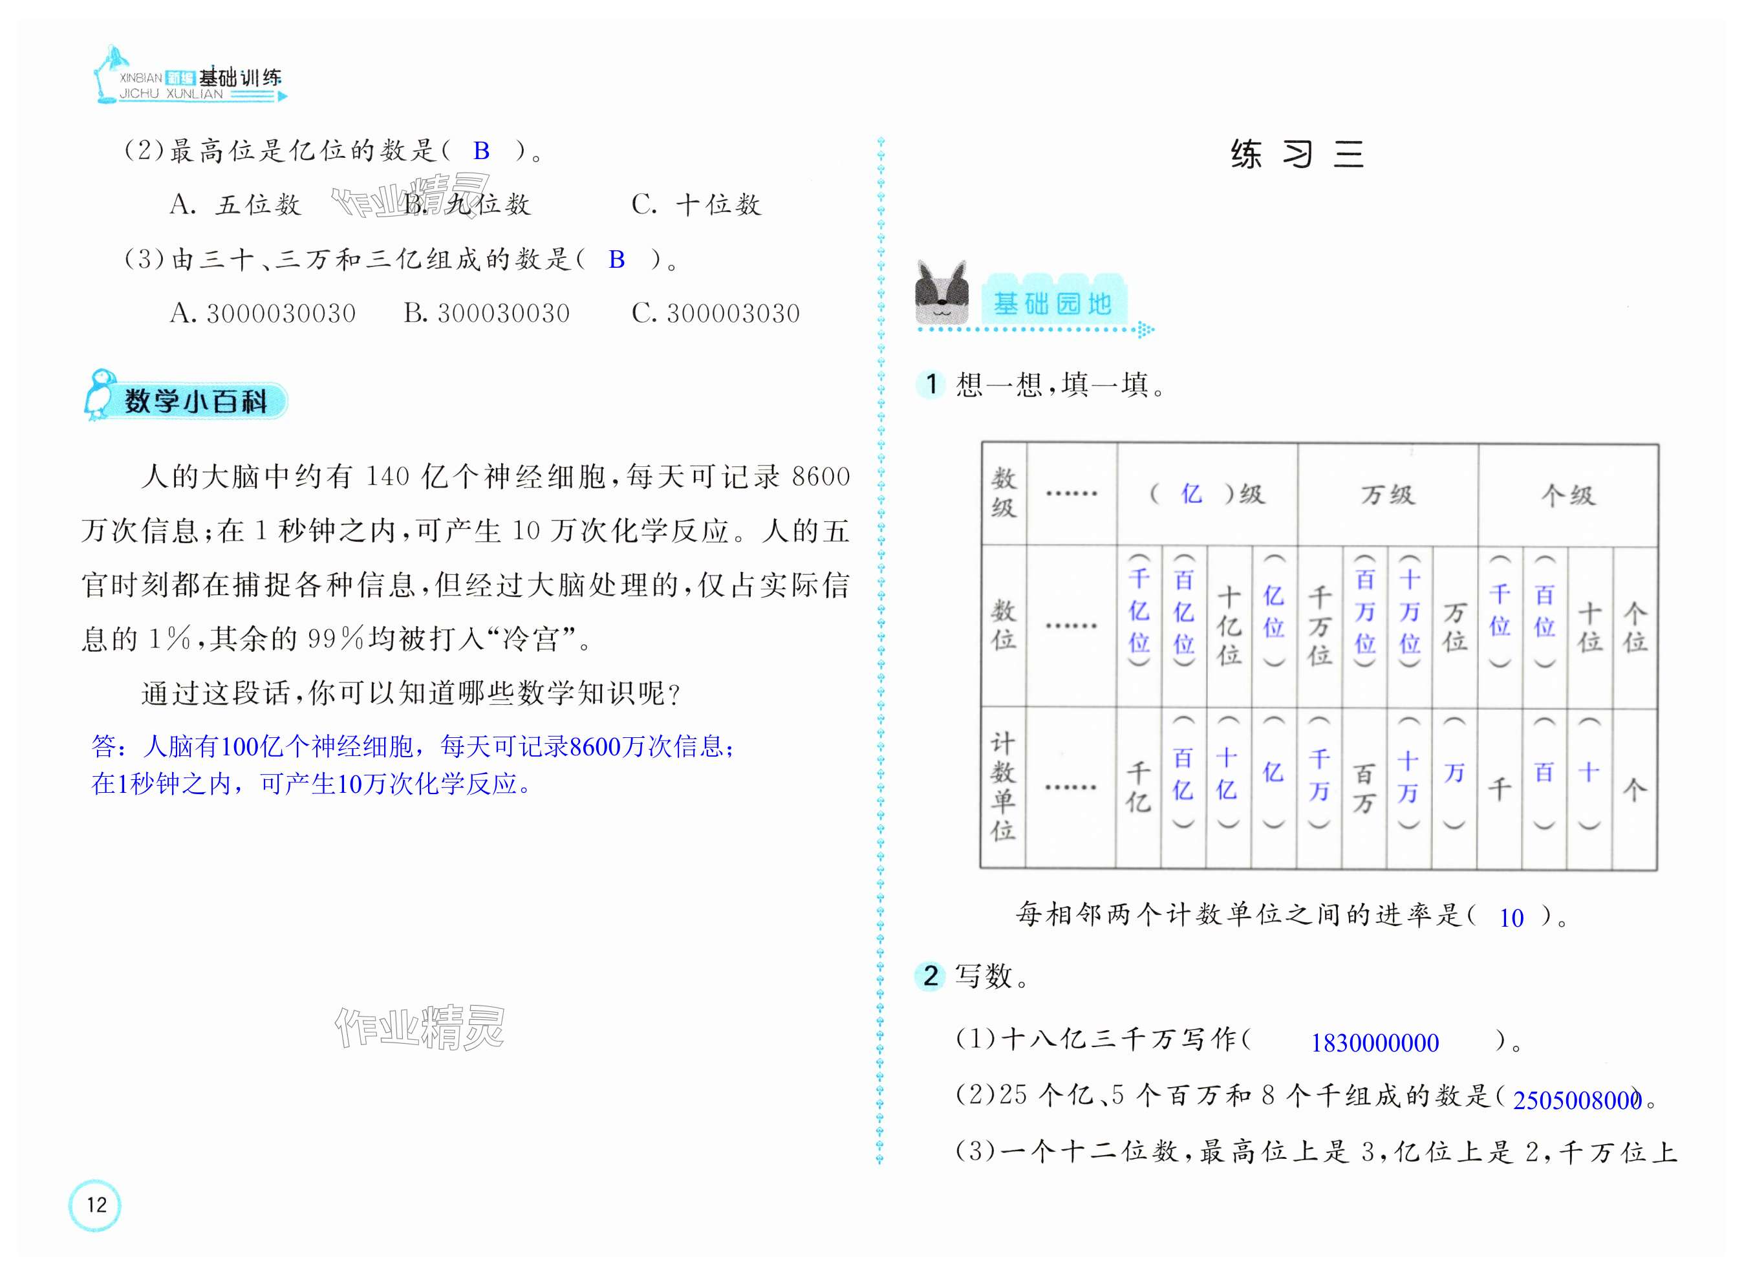Click the 万级 header cell in table

(1387, 494)
